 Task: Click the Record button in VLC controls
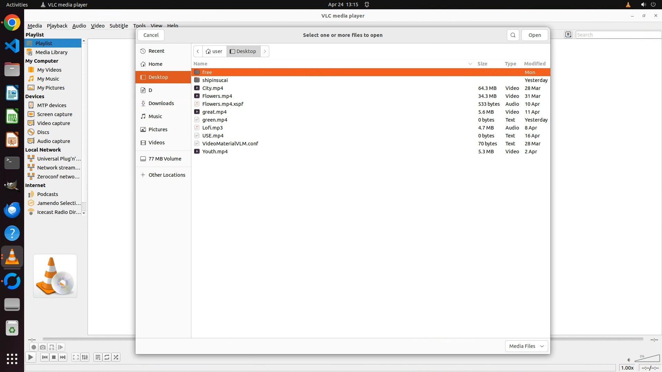pyautogui.click(x=33, y=347)
